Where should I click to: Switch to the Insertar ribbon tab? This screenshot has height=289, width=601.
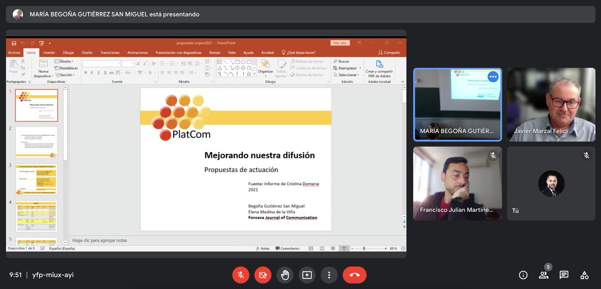[49, 52]
